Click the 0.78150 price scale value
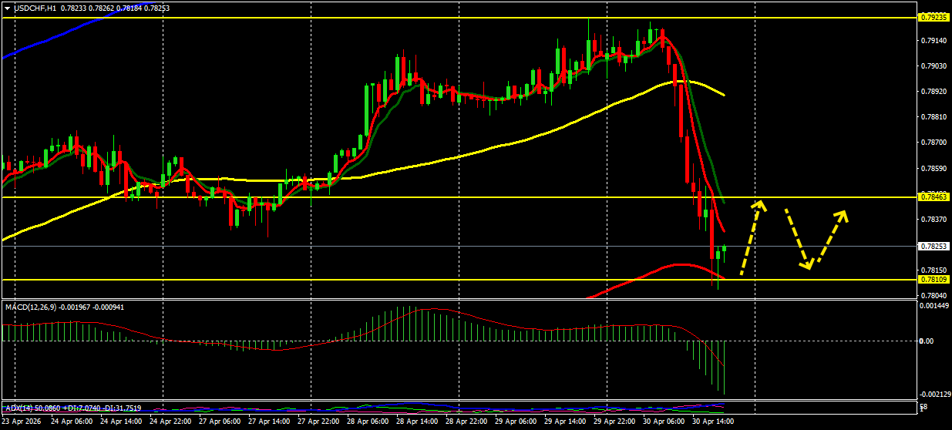Viewport: 952px width, 430px height. 934,270
